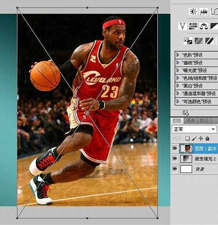Hide the 图层 1 副本 layer
The image size is (218, 225).
pos(175,148)
